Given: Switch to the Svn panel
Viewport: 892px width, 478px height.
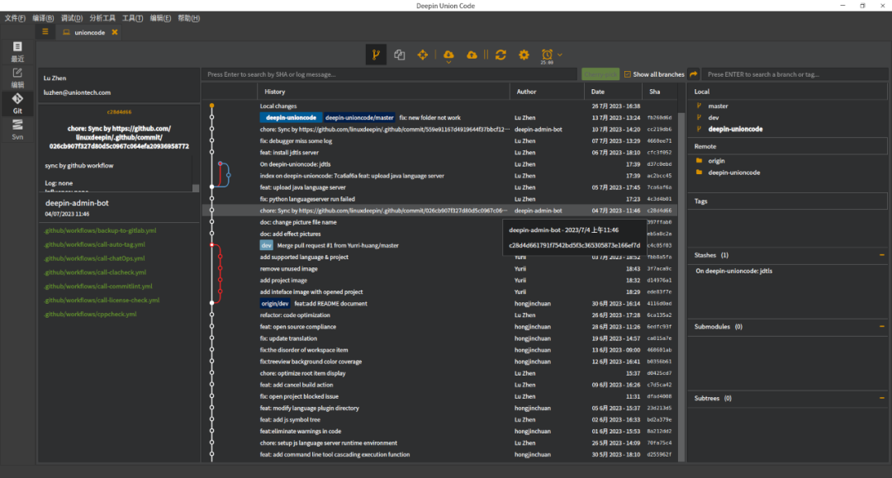Looking at the screenshot, I should [x=17, y=128].
